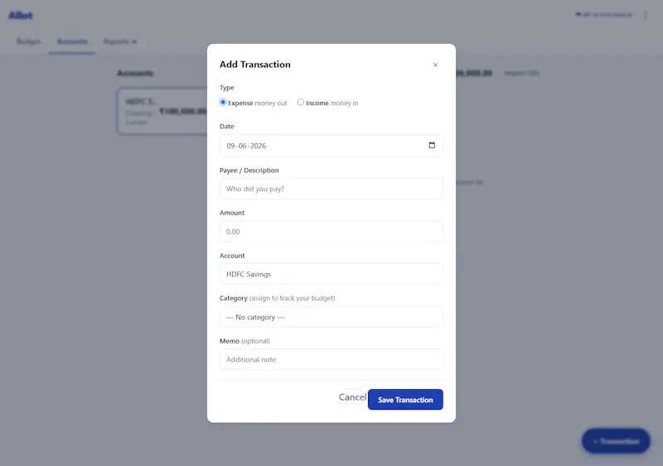The height and width of the screenshot is (466, 663).
Task: Click the floating + Transaction button
Action: pos(616,441)
